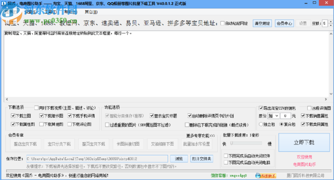Click the 清空地址 button

point(263,23)
